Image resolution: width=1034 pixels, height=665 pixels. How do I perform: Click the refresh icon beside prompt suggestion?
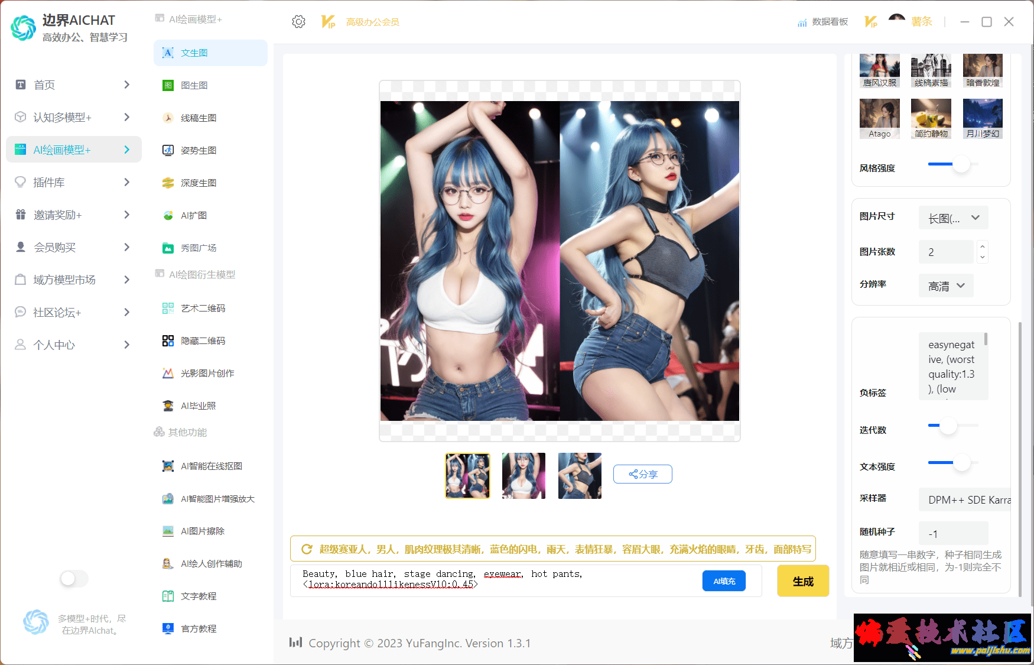[307, 549]
